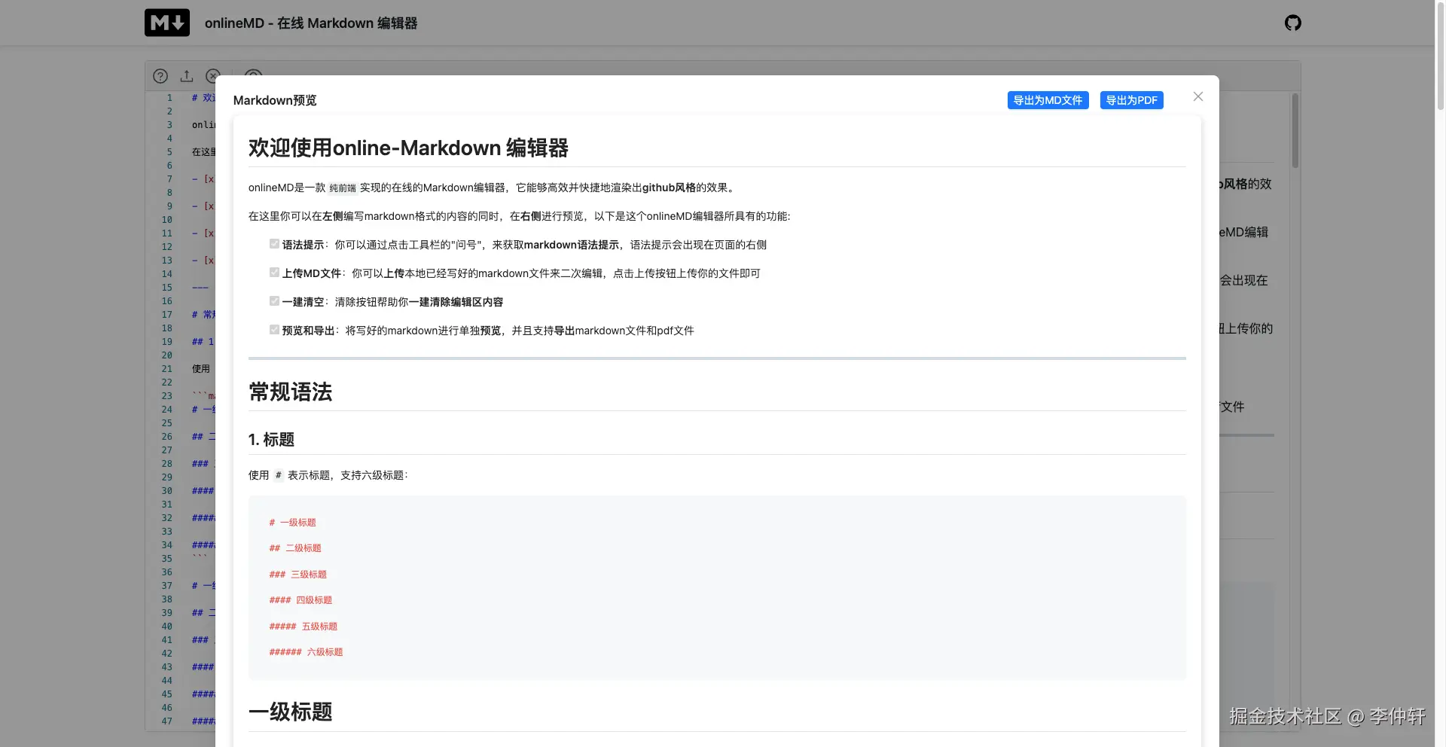Click the background preview pane scrollbar
The height and width of the screenshot is (747, 1446).
tap(1295, 130)
